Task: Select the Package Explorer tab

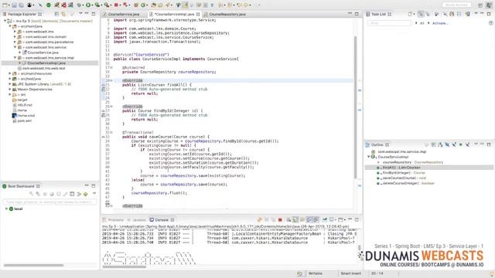Action: [x=22, y=14]
